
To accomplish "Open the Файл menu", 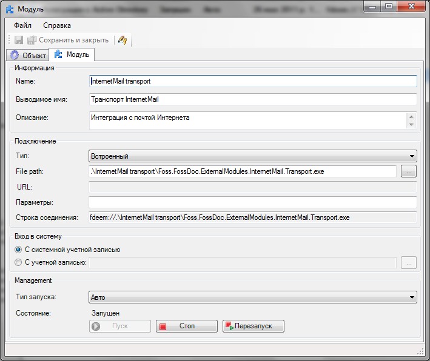I will [x=22, y=25].
